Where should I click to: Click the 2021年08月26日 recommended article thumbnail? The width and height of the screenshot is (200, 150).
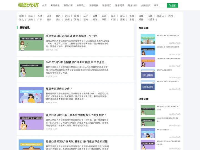(148, 73)
